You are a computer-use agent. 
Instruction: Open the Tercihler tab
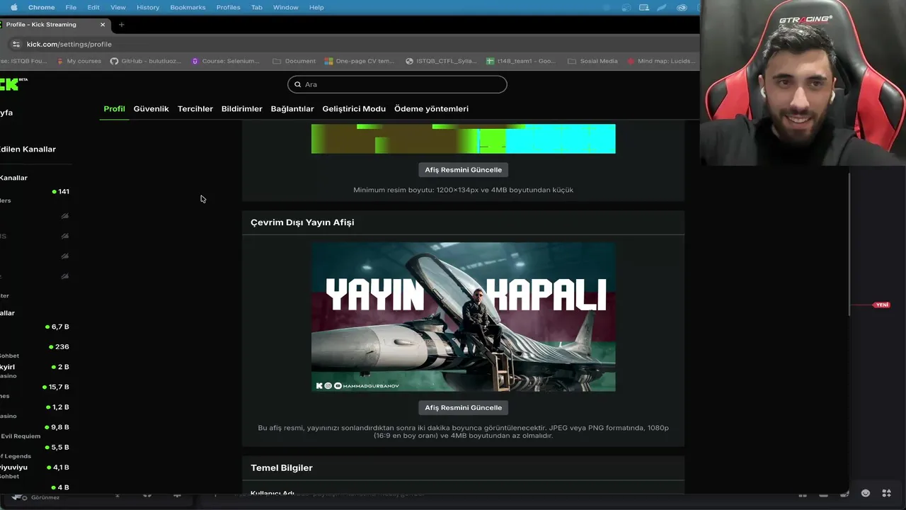tap(195, 109)
